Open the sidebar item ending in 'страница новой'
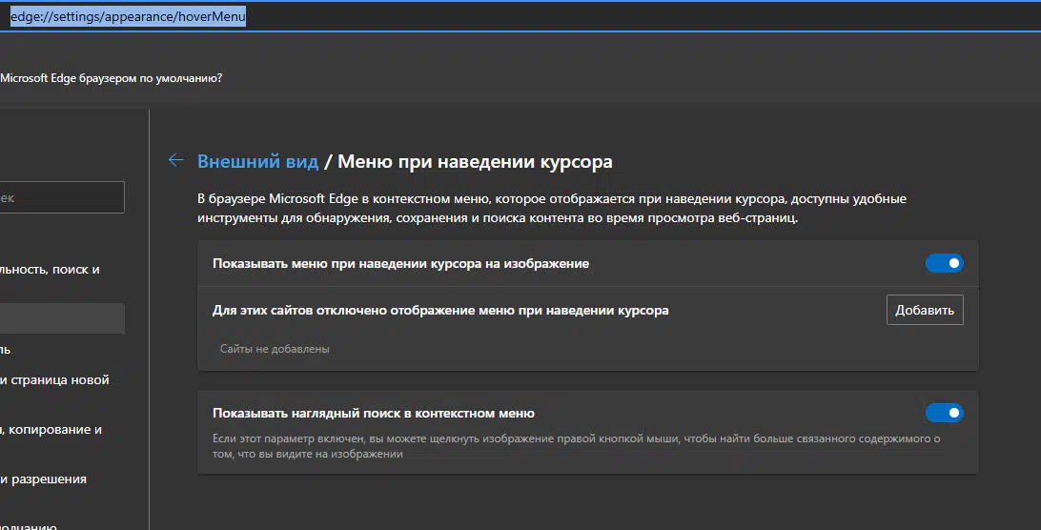This screenshot has height=530, width=1041. 54,380
